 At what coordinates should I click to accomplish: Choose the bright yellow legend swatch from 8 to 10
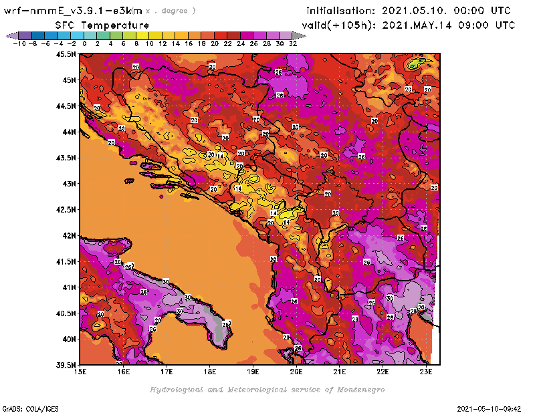point(142,35)
